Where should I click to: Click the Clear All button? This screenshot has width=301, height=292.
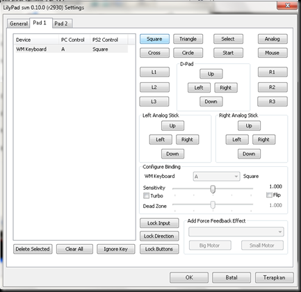click(x=74, y=249)
